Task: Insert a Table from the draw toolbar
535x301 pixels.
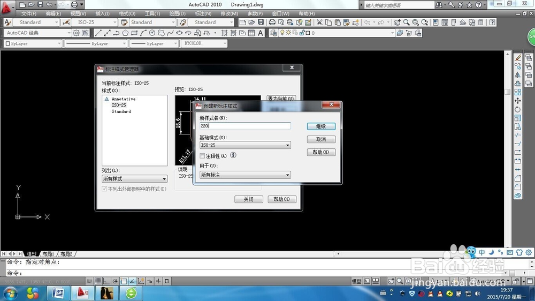Action: 251,33
